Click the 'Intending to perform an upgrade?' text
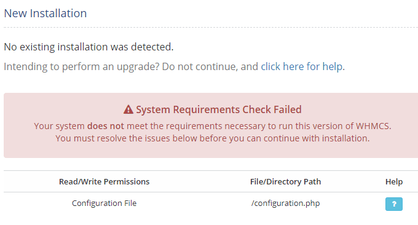 click(82, 66)
